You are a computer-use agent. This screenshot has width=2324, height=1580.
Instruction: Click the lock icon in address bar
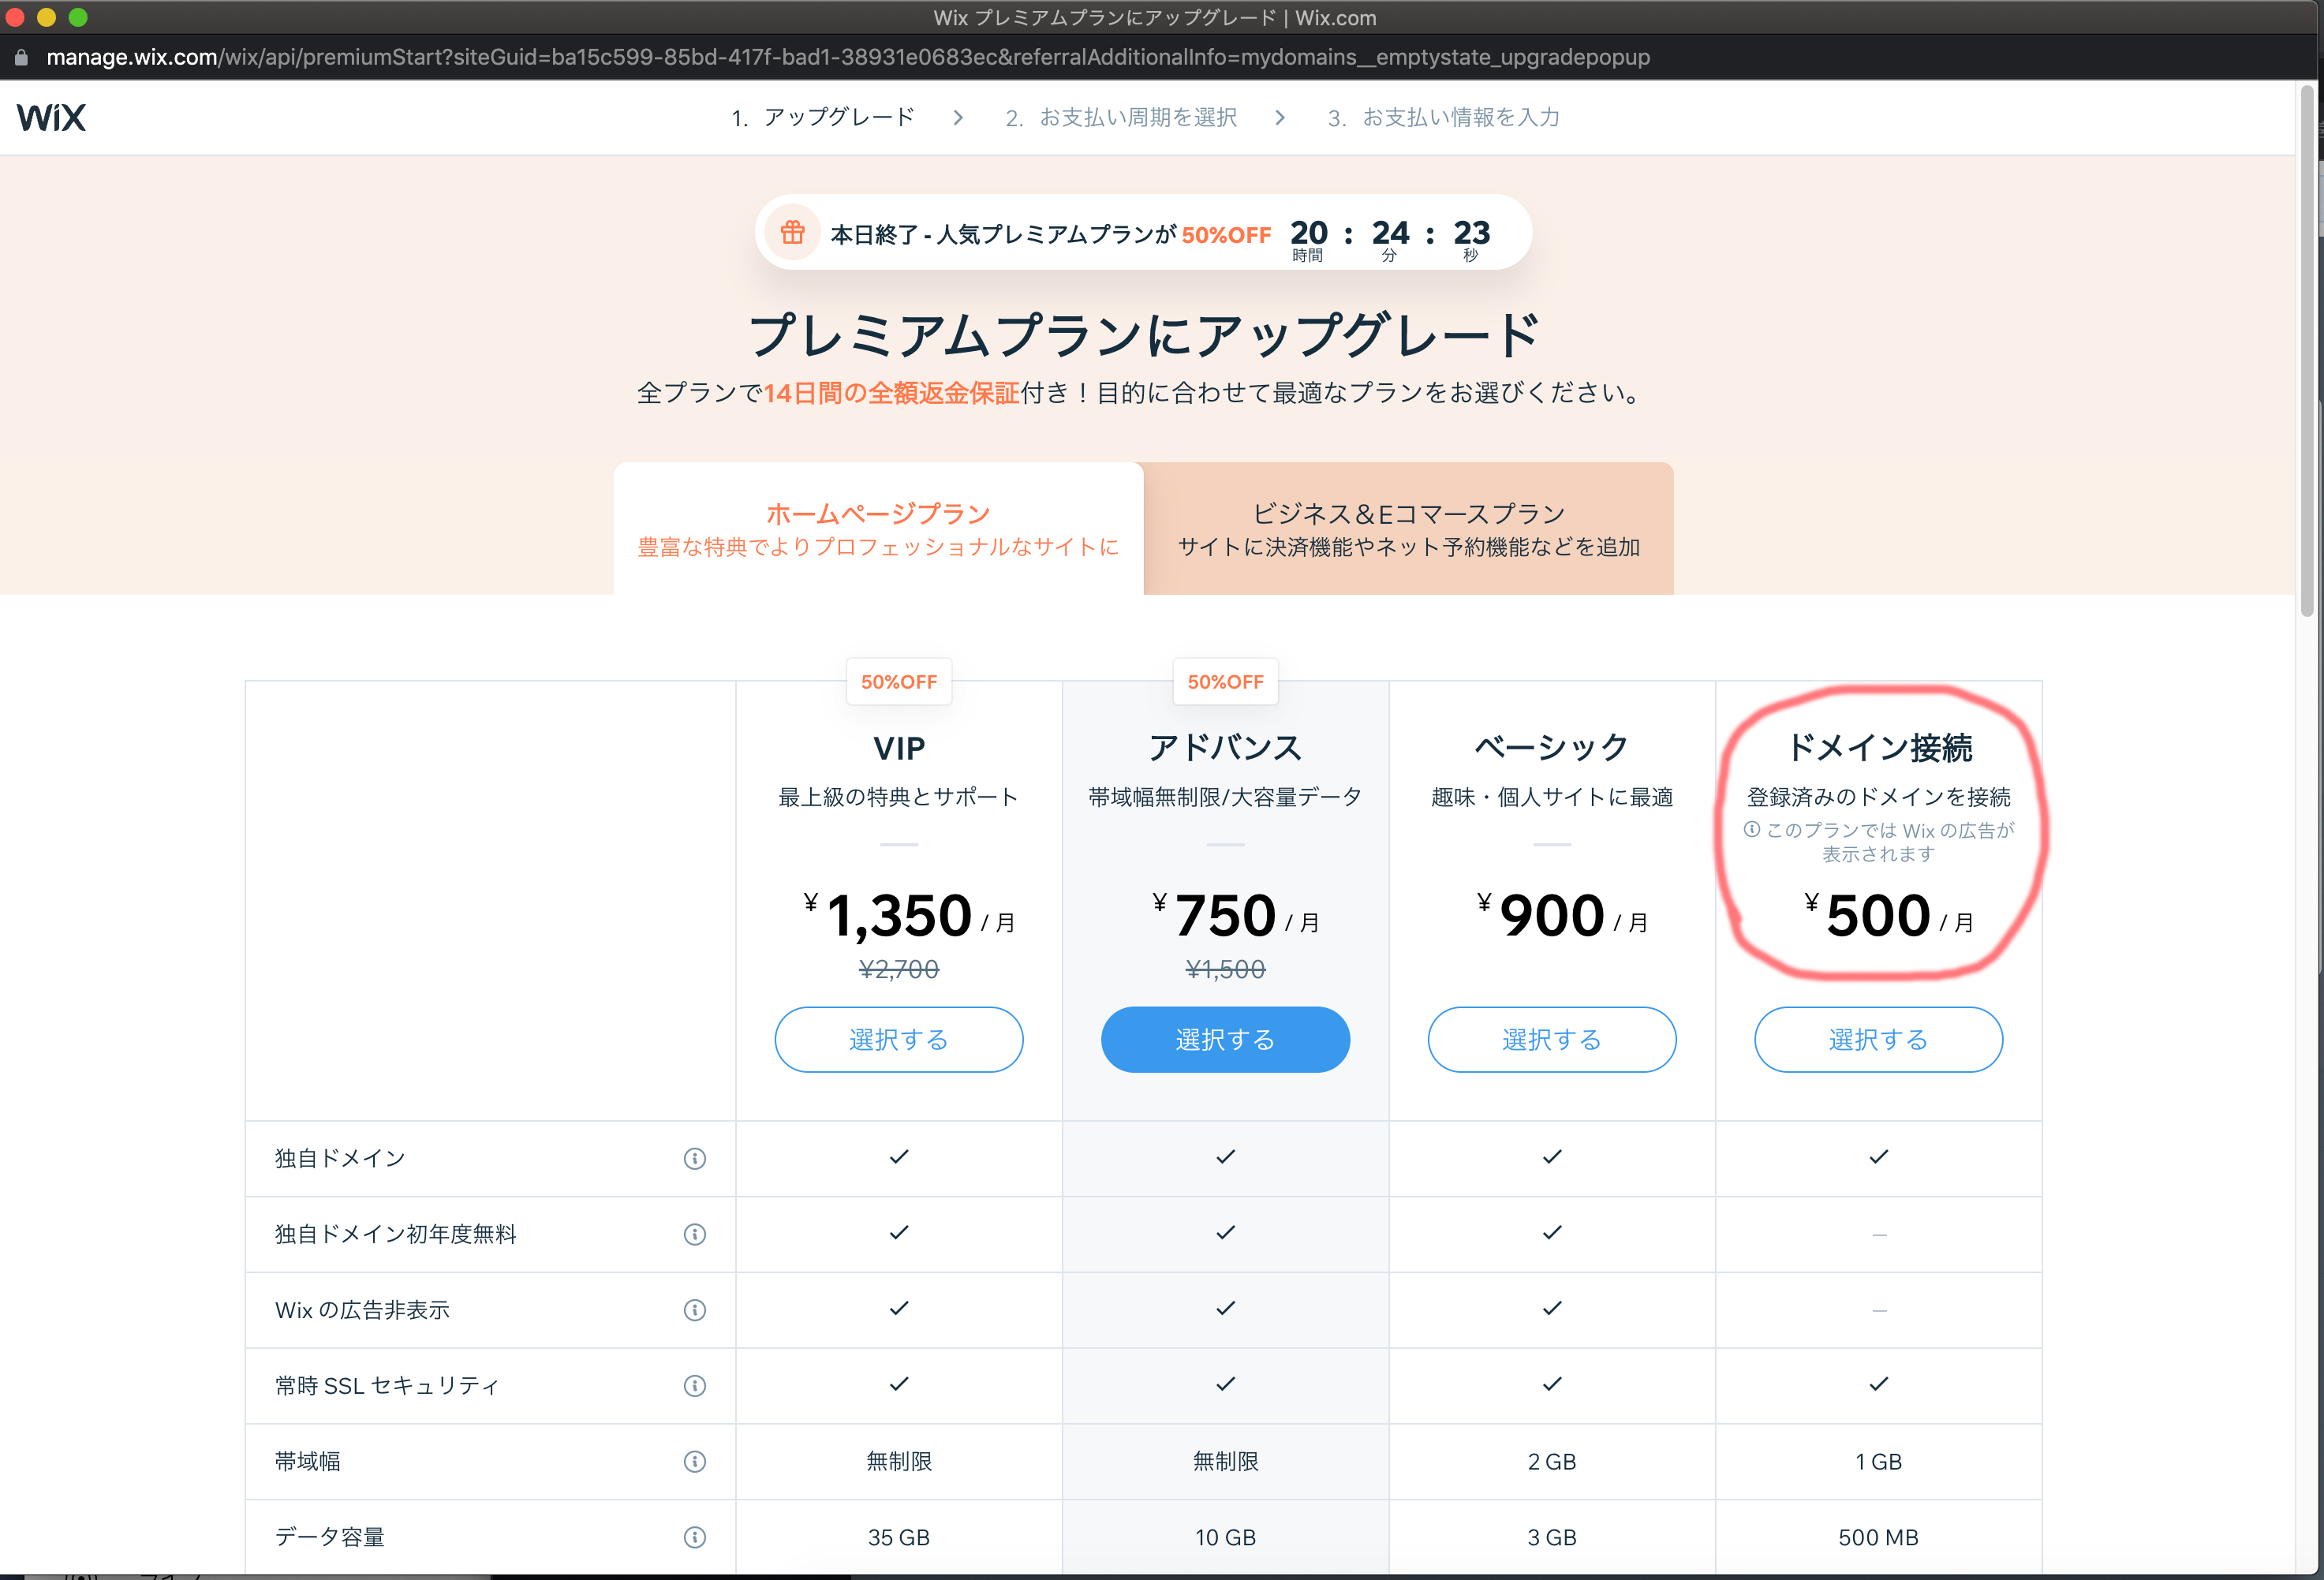pos(21,58)
